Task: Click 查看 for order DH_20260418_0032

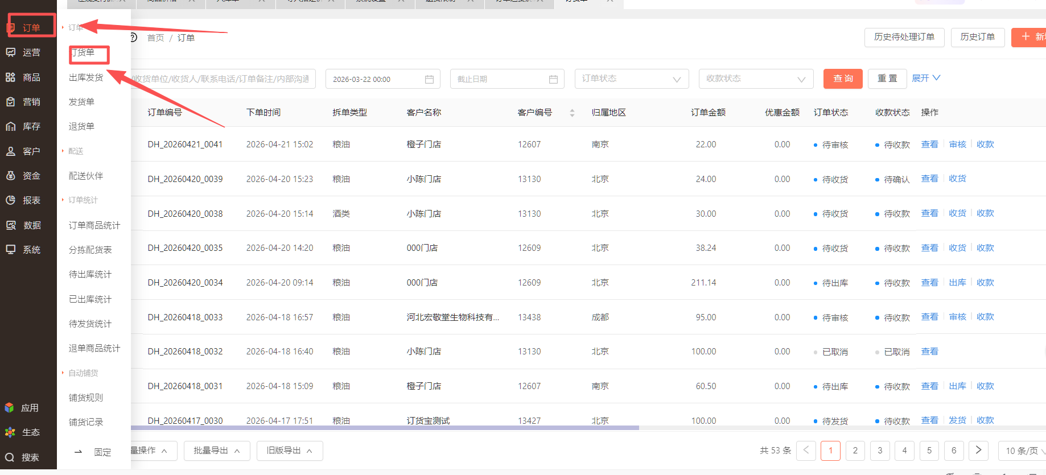Action: click(x=930, y=352)
